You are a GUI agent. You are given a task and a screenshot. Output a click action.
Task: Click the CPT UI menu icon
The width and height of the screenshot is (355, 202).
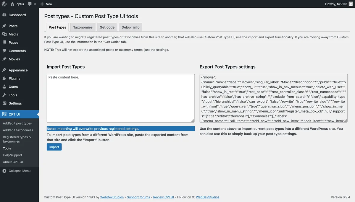pos(4,114)
